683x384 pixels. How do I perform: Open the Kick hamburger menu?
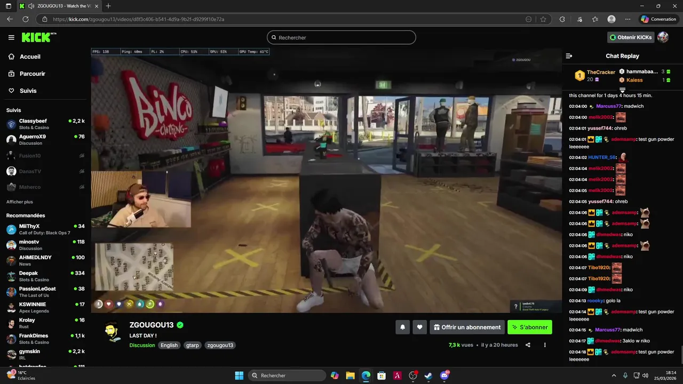(11, 37)
